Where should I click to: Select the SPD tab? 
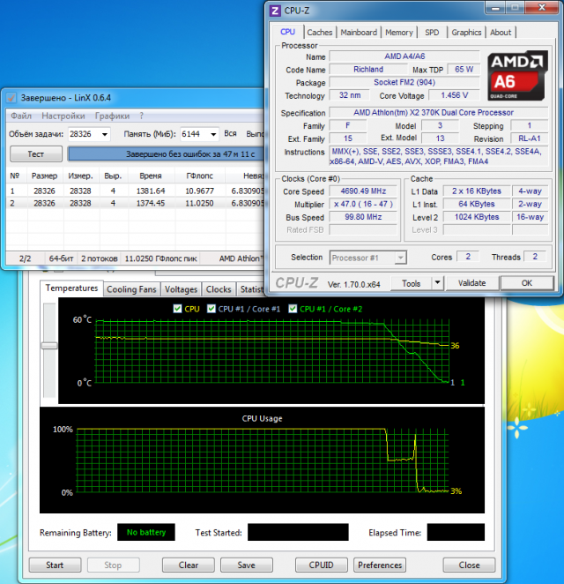click(x=432, y=33)
